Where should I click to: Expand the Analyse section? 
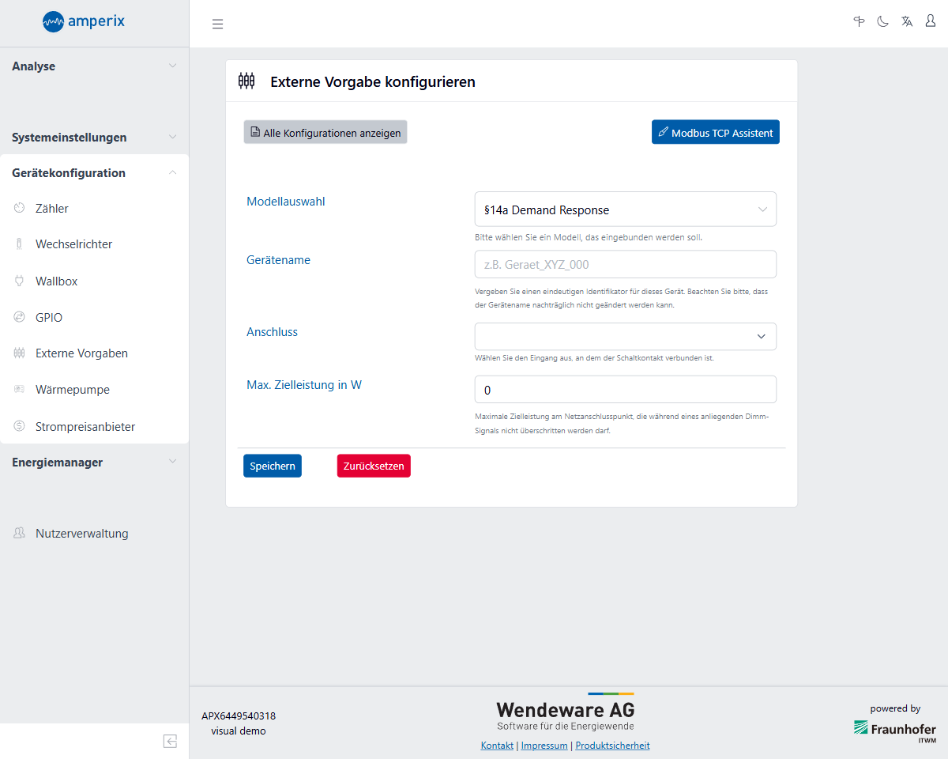point(94,66)
